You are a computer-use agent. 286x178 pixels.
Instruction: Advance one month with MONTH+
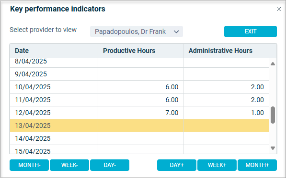(x=257, y=165)
